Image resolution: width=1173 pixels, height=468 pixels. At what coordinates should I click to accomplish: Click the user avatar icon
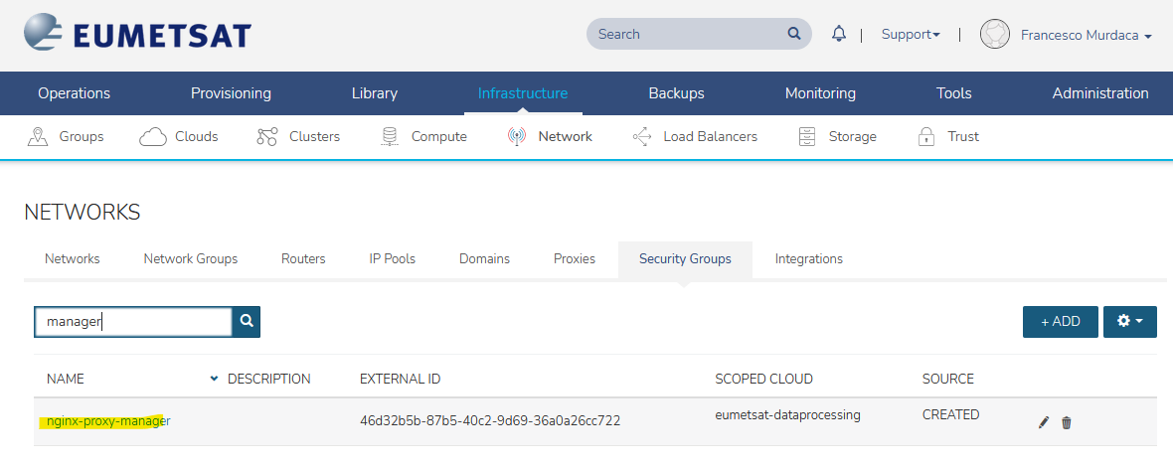click(995, 34)
